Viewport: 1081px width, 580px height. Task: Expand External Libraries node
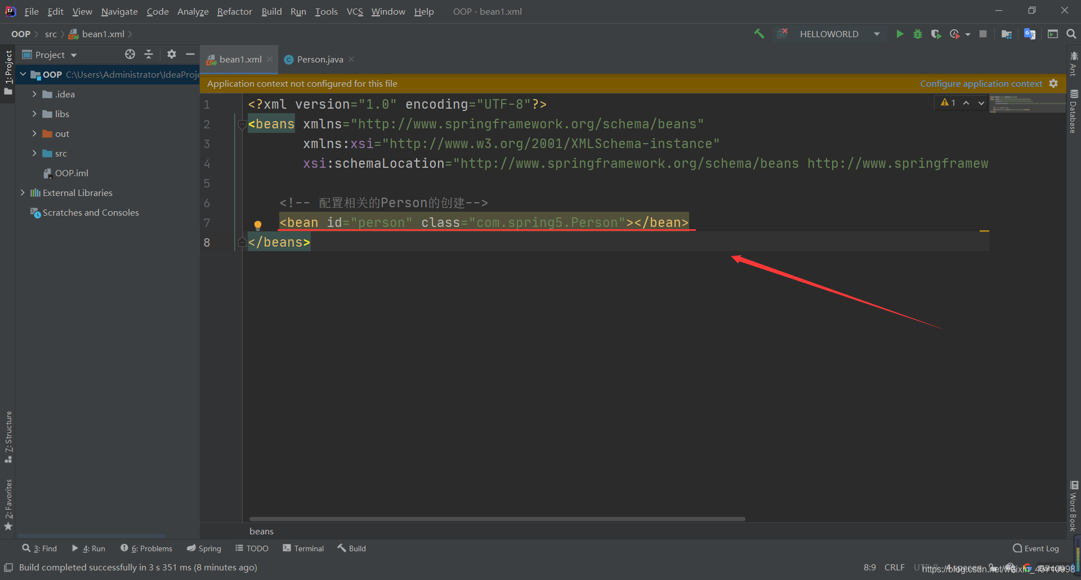tap(23, 193)
